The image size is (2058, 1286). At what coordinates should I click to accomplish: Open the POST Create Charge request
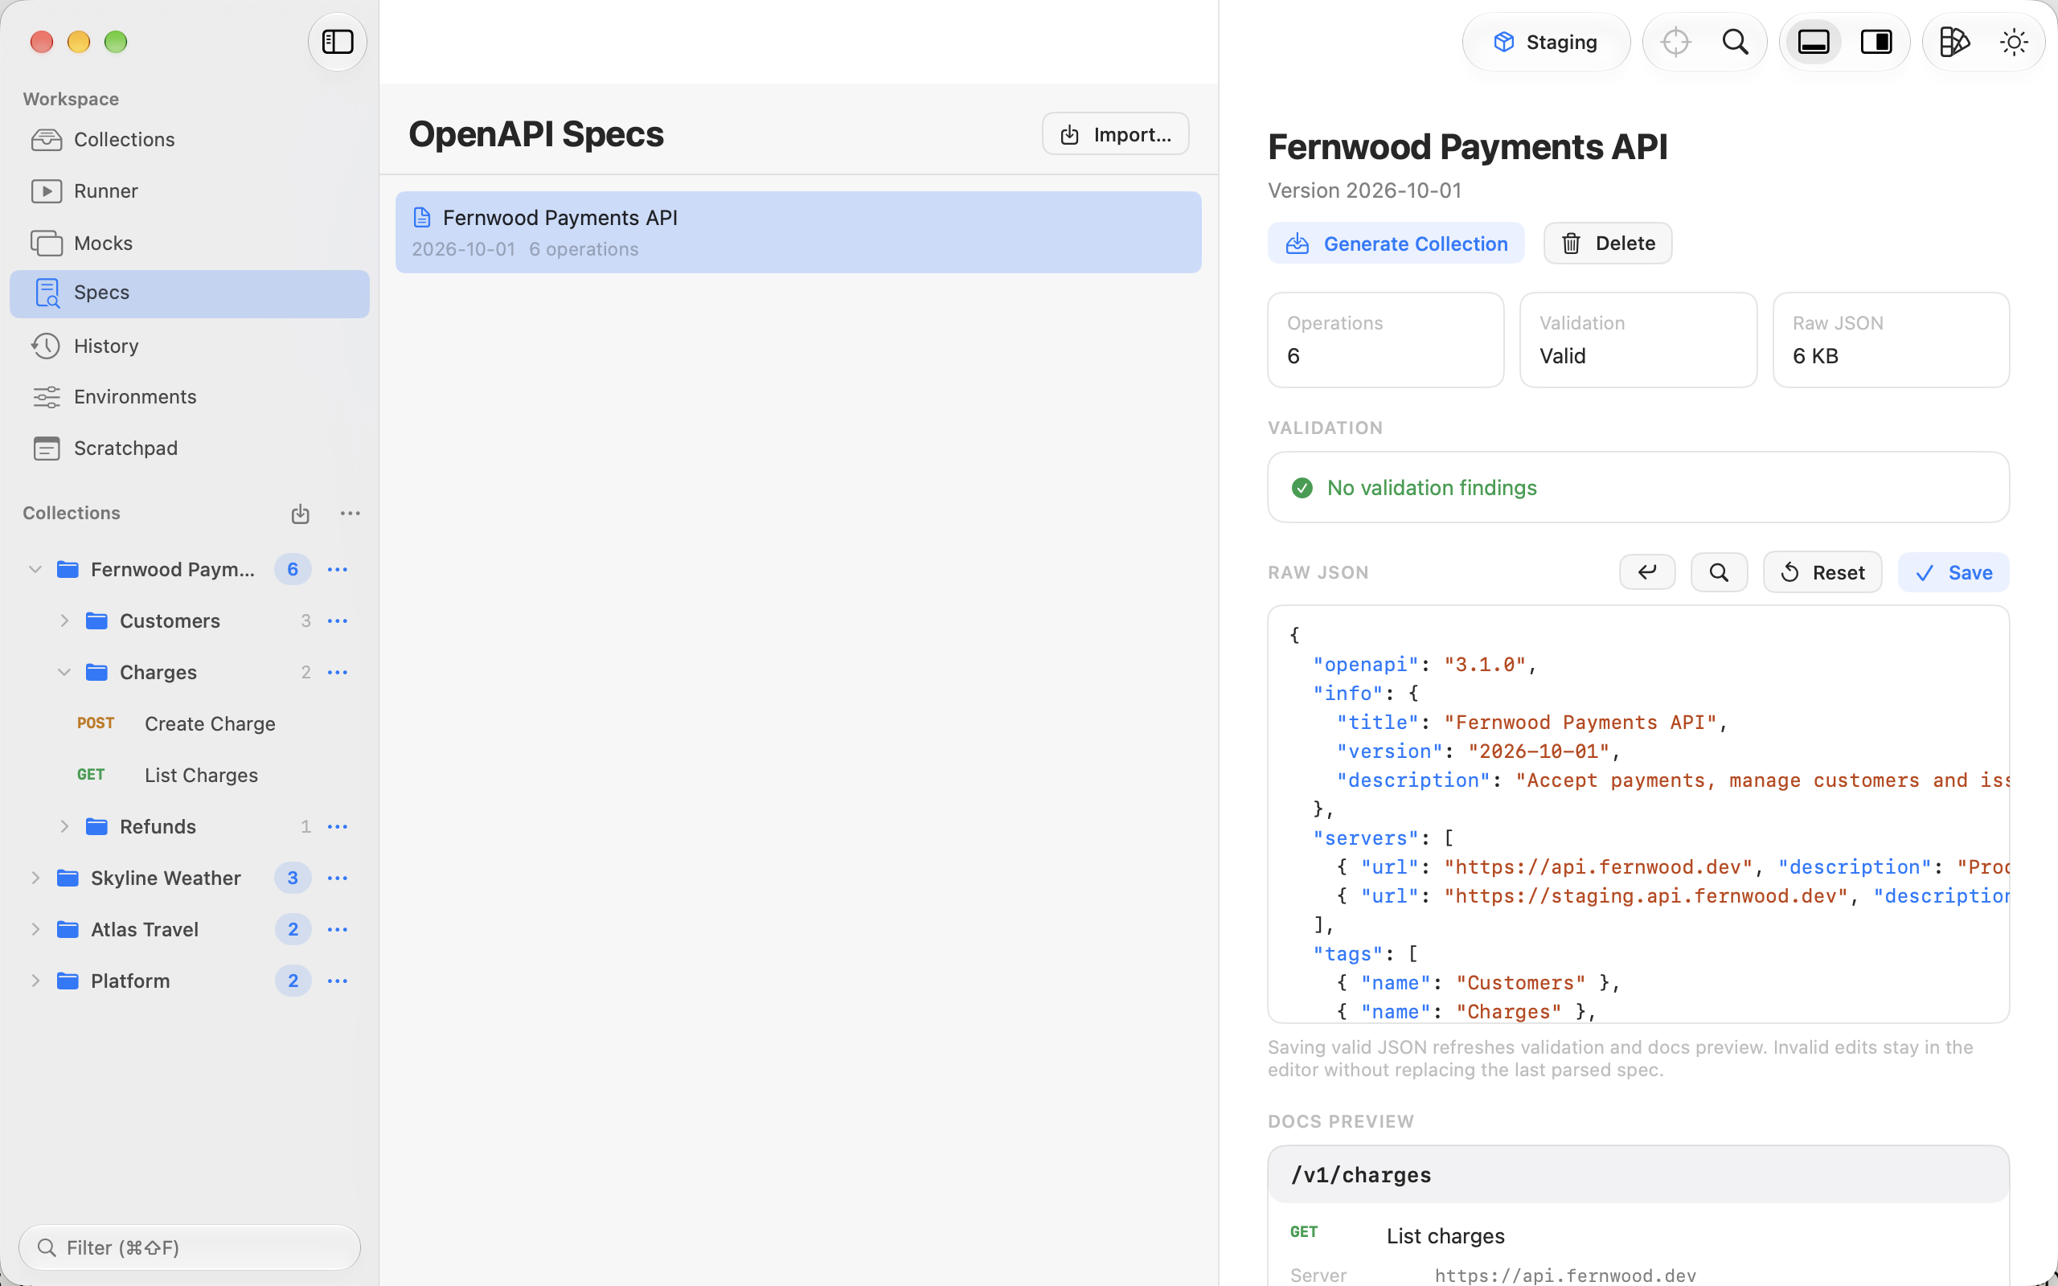pos(189,724)
